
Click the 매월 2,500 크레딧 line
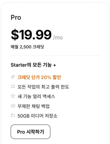[27, 47]
